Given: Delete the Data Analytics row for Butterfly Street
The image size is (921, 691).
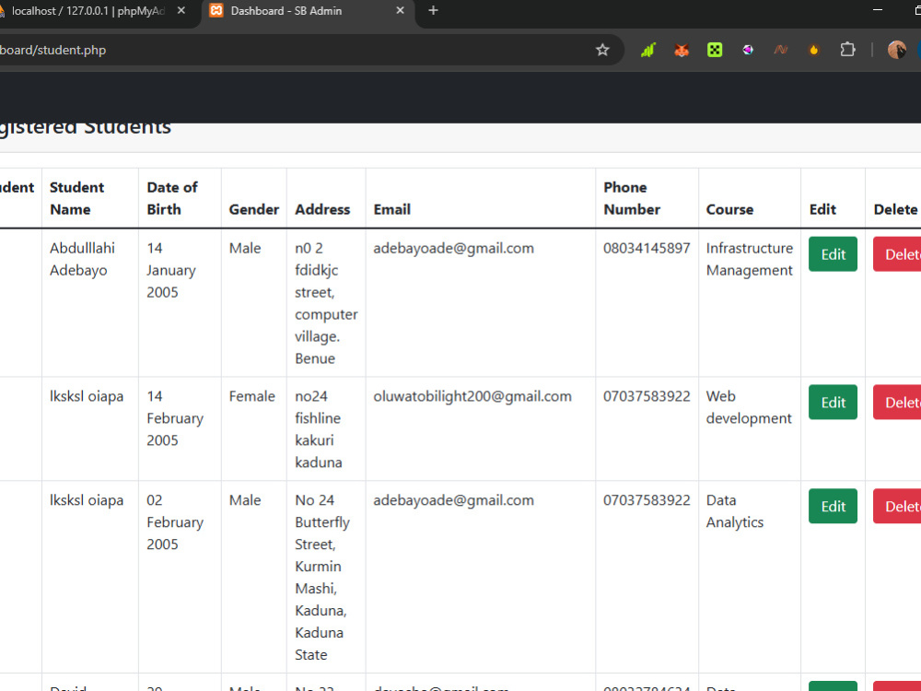Looking at the screenshot, I should [x=897, y=506].
